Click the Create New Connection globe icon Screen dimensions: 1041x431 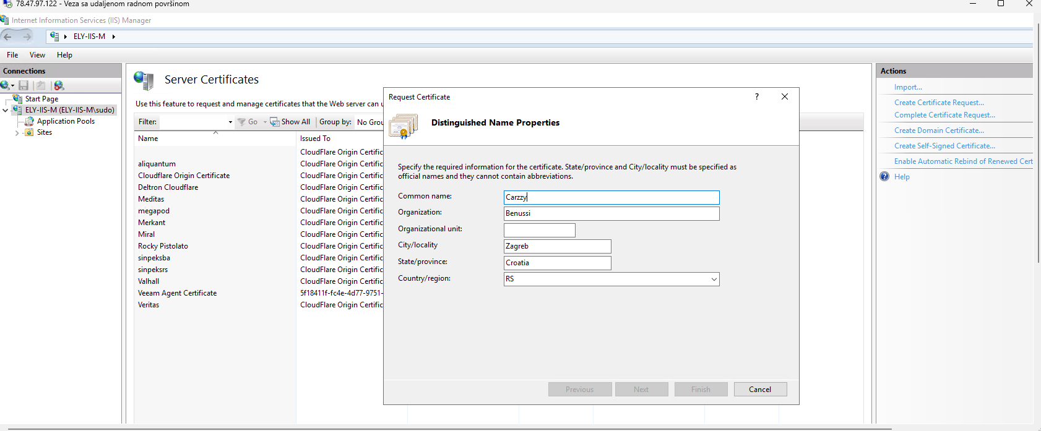coord(6,85)
